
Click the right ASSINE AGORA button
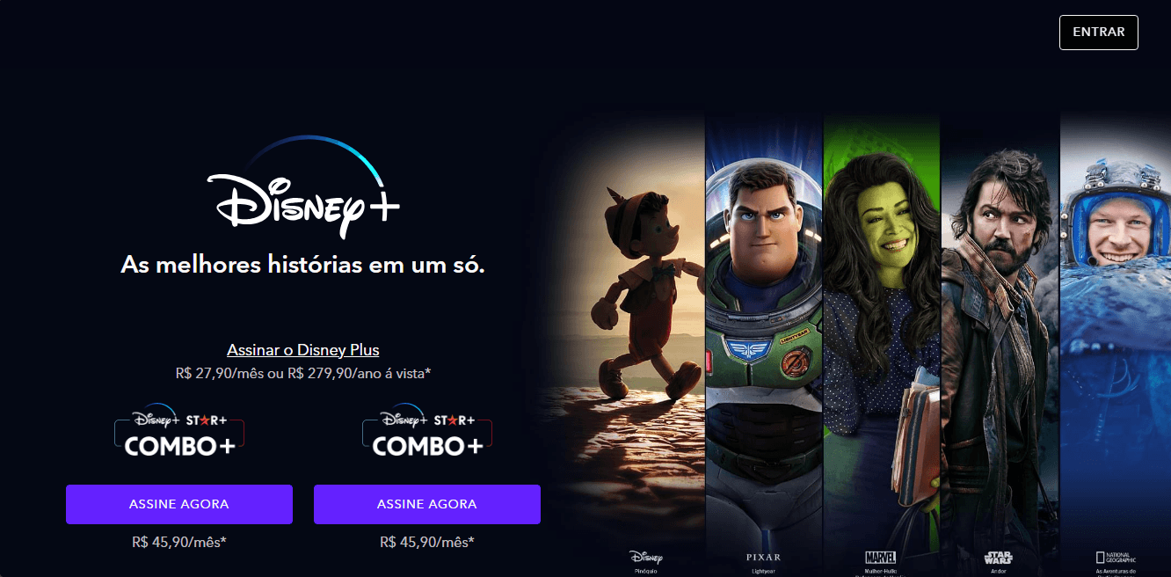click(x=427, y=504)
